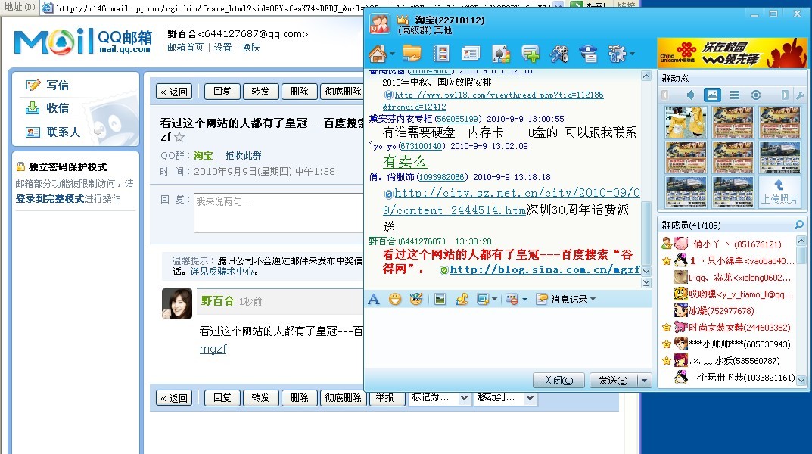
Task: Open the group shared files folder icon
Action: [412, 54]
